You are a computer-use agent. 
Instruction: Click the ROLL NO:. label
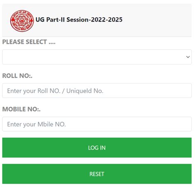(17, 76)
